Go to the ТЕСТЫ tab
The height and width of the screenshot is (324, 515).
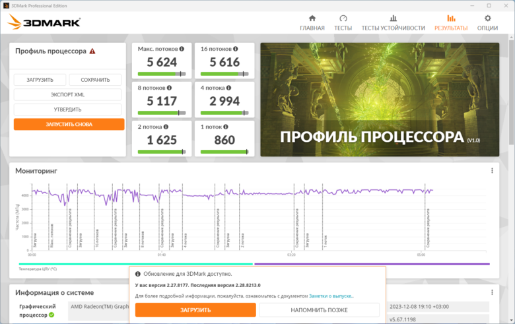point(343,23)
